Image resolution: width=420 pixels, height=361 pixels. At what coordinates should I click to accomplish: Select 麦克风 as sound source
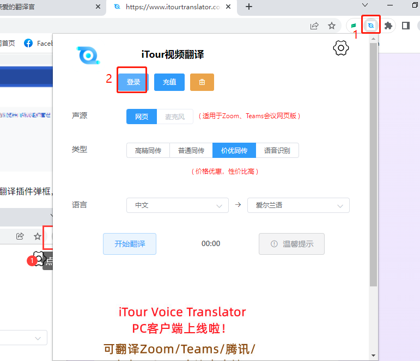coord(175,117)
